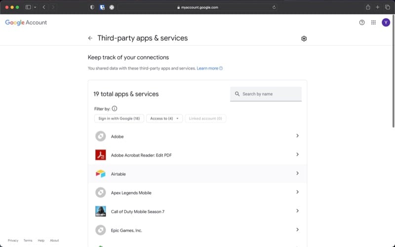Click the blue extension icon in toolbar
395x247 pixels.
coord(102,7)
